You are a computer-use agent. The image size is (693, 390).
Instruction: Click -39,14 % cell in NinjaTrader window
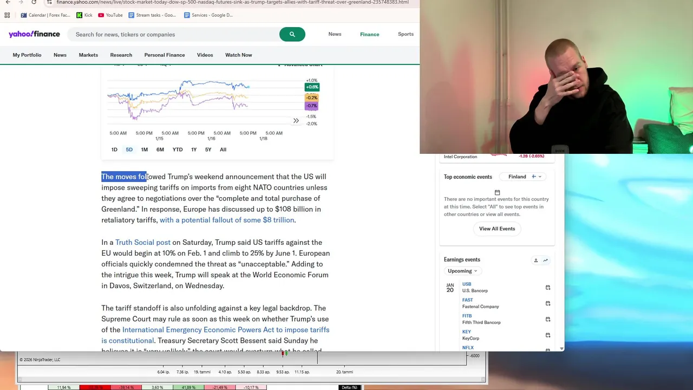click(126, 387)
